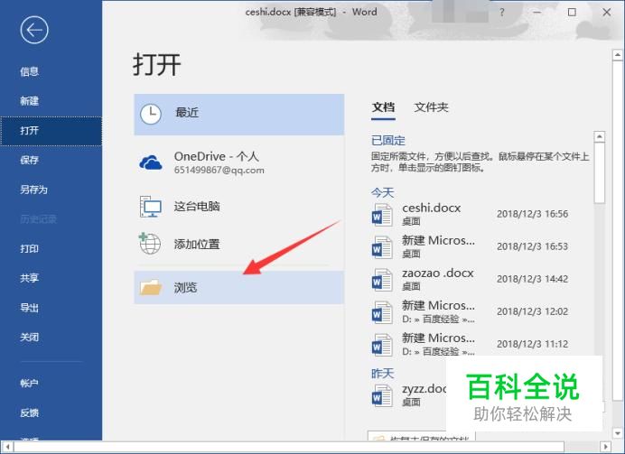Choose 关闭 (Close) in the sidebar
Image resolution: width=625 pixels, height=454 pixels.
[x=51, y=338]
